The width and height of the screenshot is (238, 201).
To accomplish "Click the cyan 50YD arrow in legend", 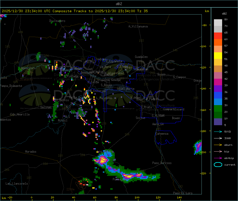I will click(x=218, y=132).
